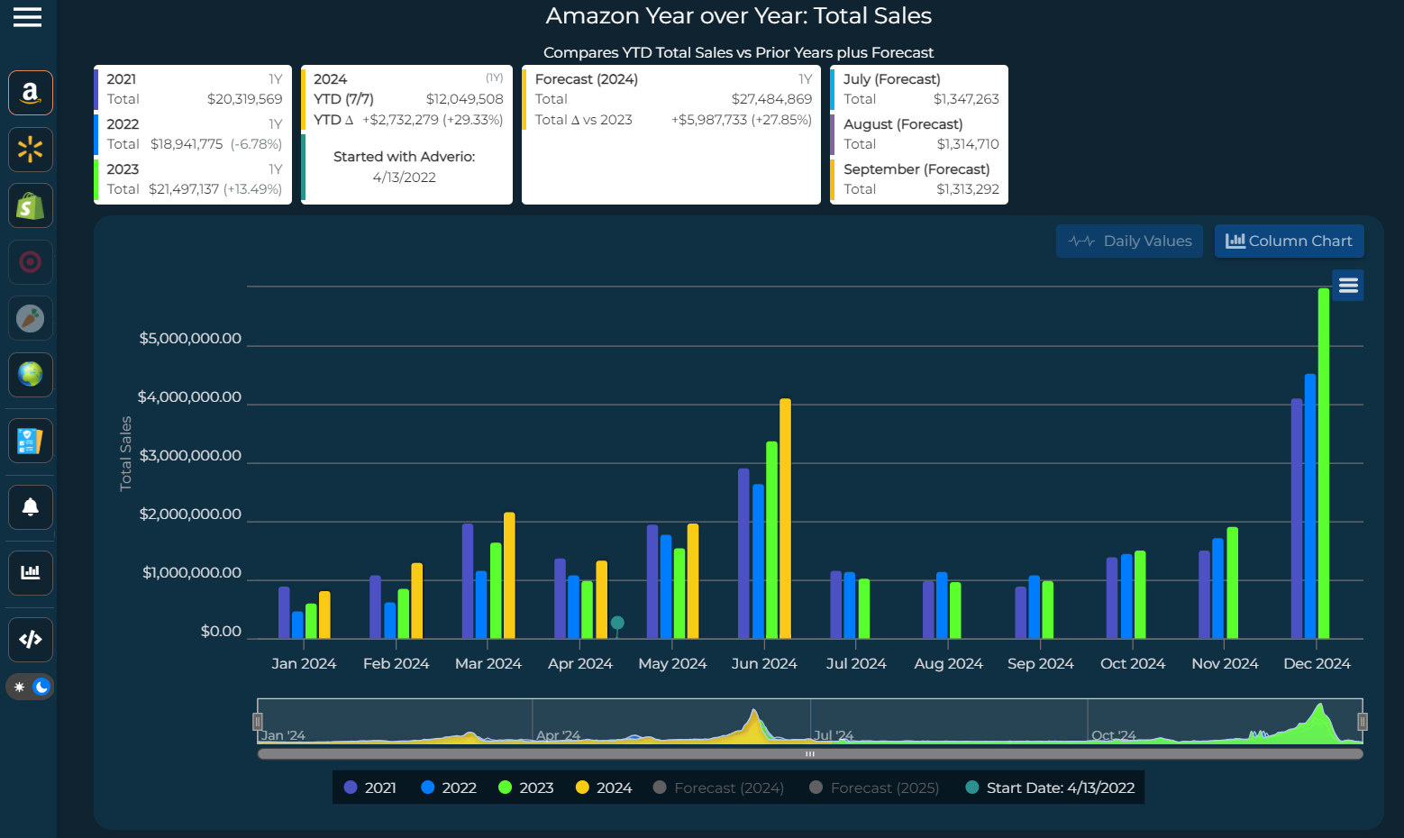The width and height of the screenshot is (1404, 838).
Task: Open the bar chart reports icon
Action: pyautogui.click(x=31, y=573)
